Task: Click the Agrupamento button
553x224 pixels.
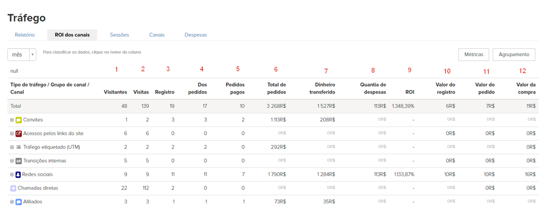Action: tap(514, 54)
